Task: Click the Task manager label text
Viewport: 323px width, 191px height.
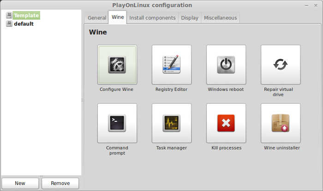Action: 171,148
